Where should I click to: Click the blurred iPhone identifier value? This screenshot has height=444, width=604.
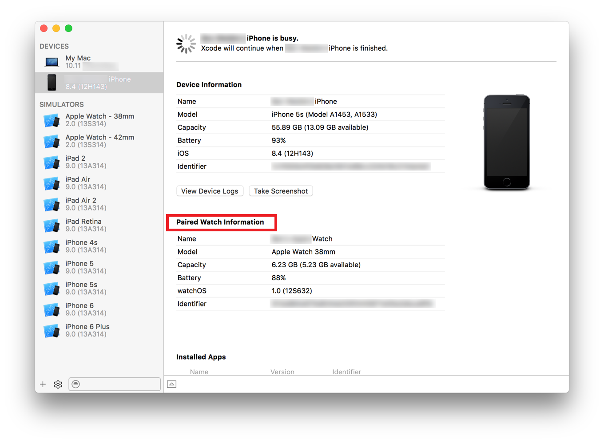click(351, 166)
